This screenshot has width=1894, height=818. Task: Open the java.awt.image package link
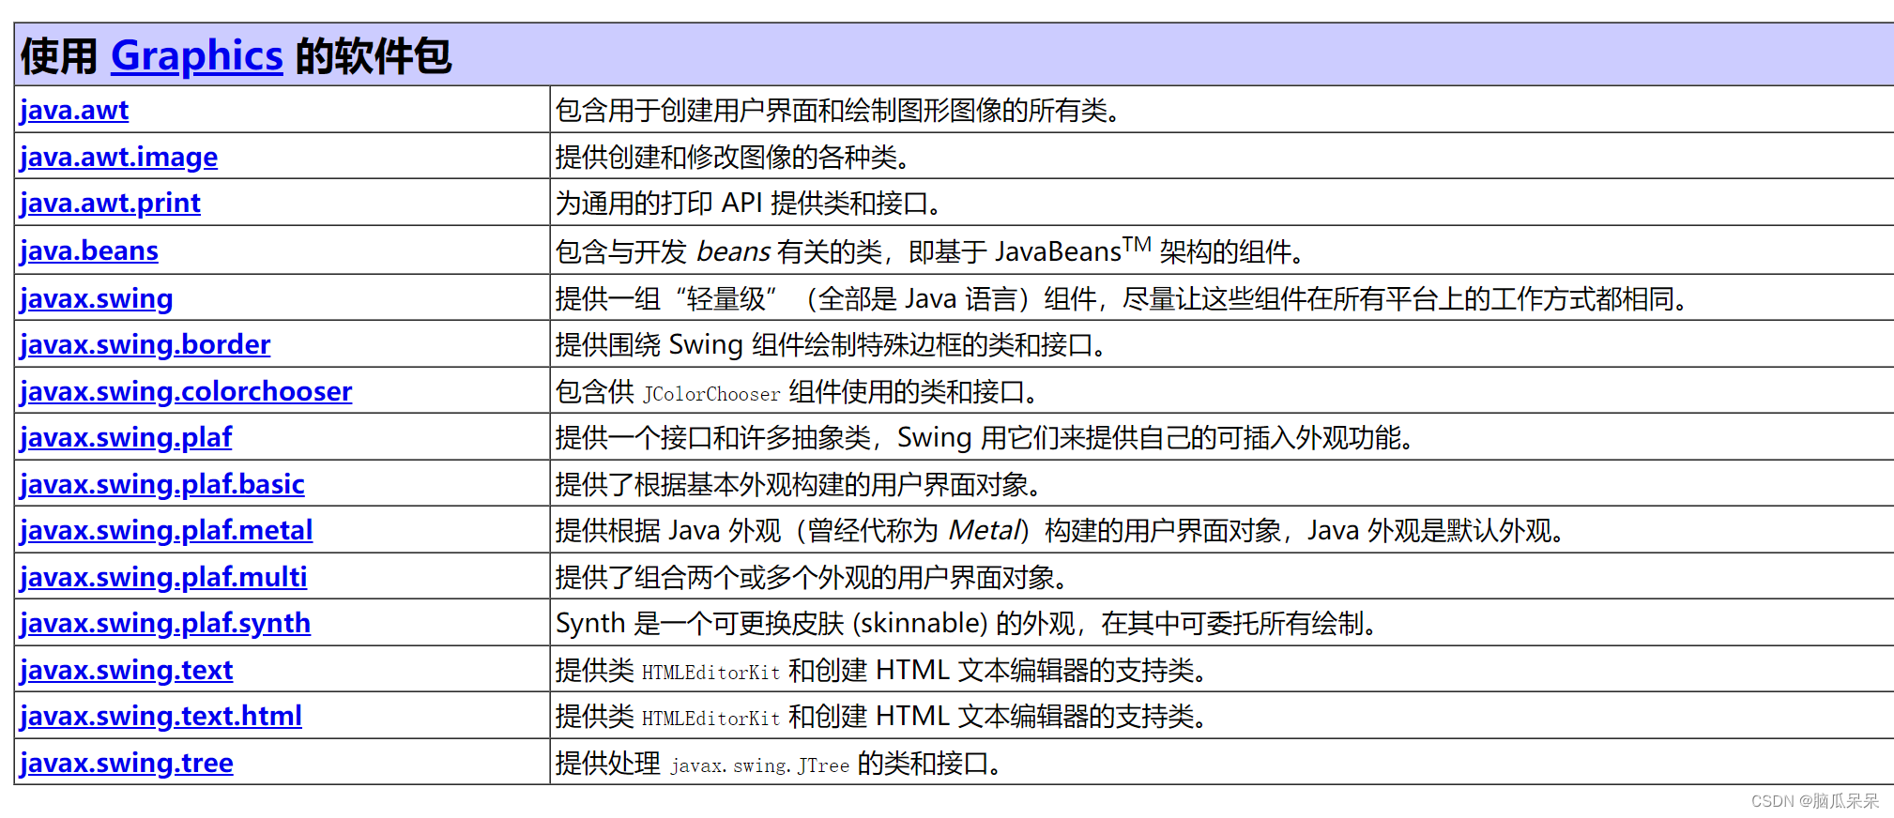119,157
